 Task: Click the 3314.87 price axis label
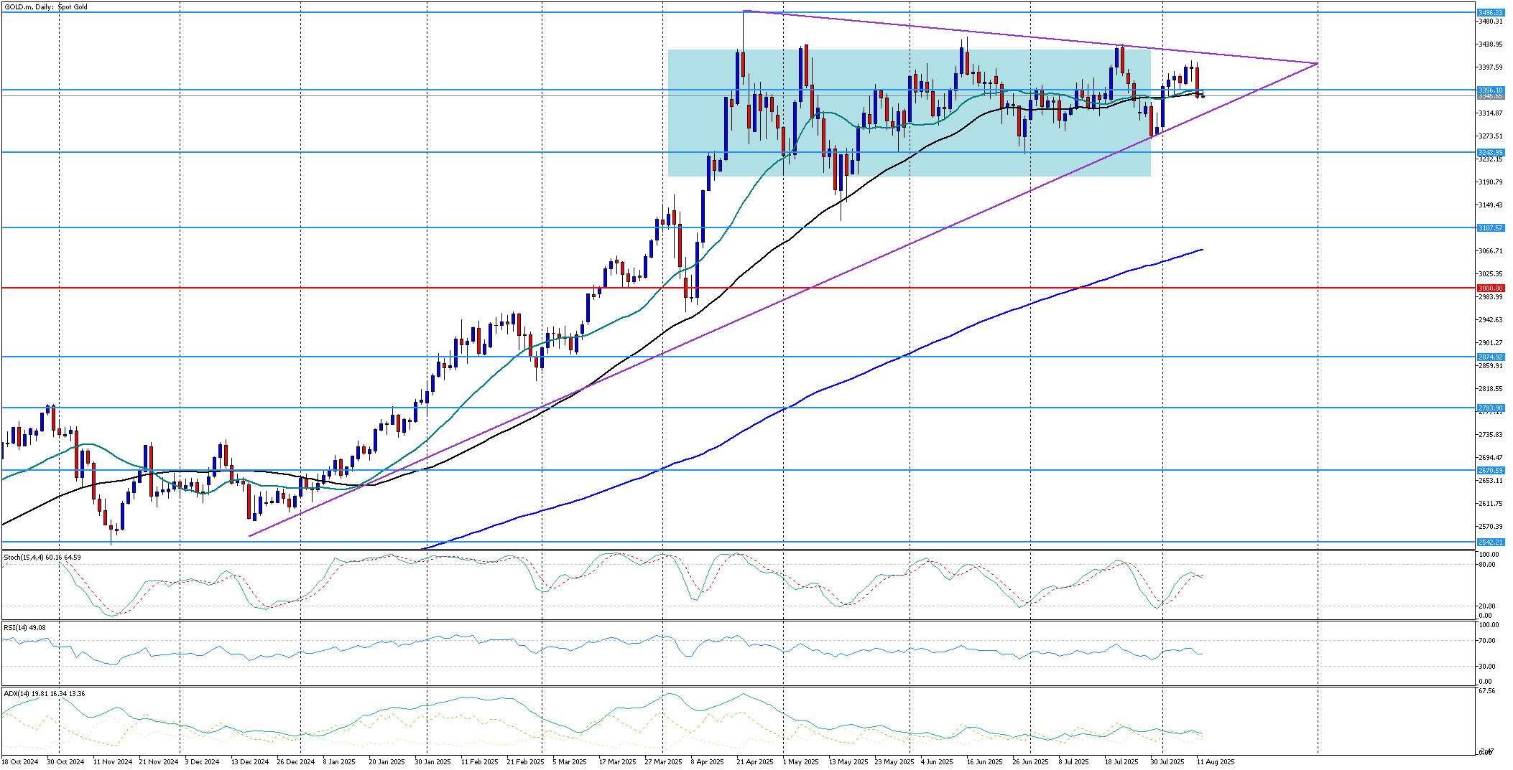1490,113
